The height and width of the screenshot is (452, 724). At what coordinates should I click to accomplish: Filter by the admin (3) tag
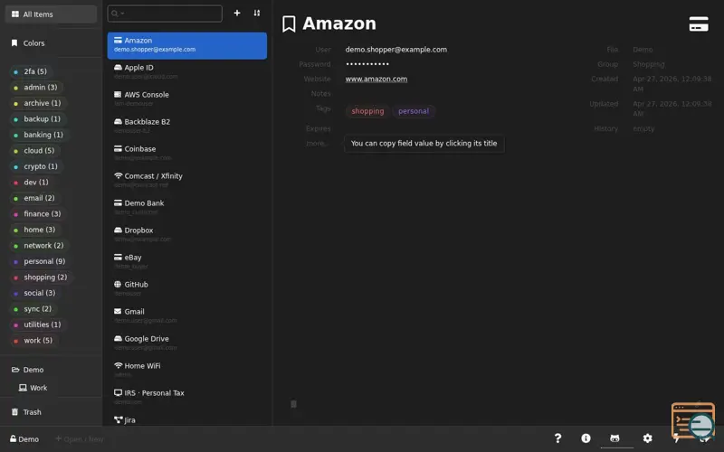(x=36, y=87)
